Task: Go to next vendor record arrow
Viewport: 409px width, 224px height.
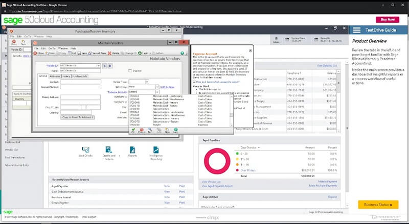Action: coord(109,65)
